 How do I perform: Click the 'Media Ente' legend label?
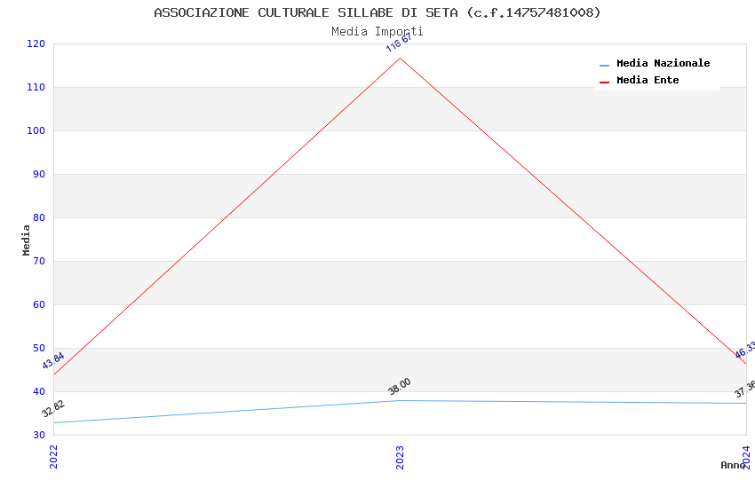pos(648,80)
